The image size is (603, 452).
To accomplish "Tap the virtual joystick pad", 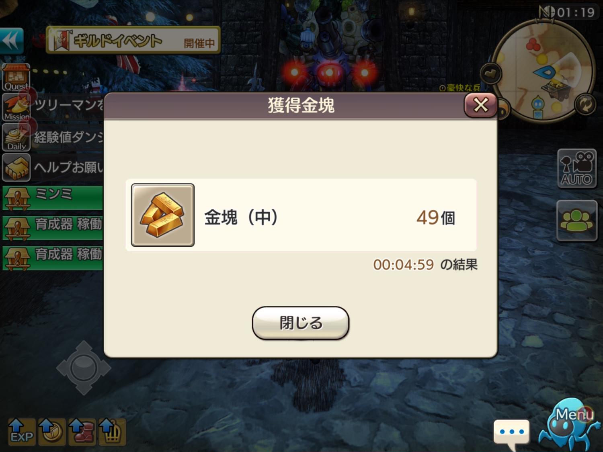I will point(84,368).
